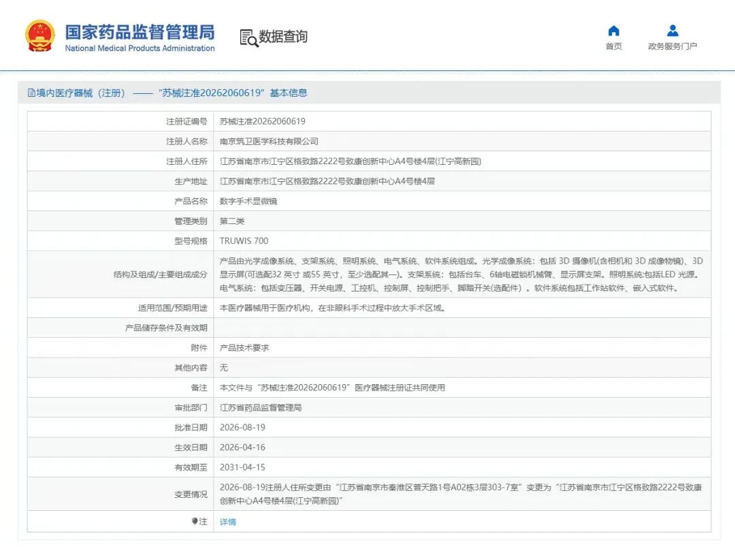Click the 批准日期 label
The height and width of the screenshot is (553, 735).
(191, 427)
